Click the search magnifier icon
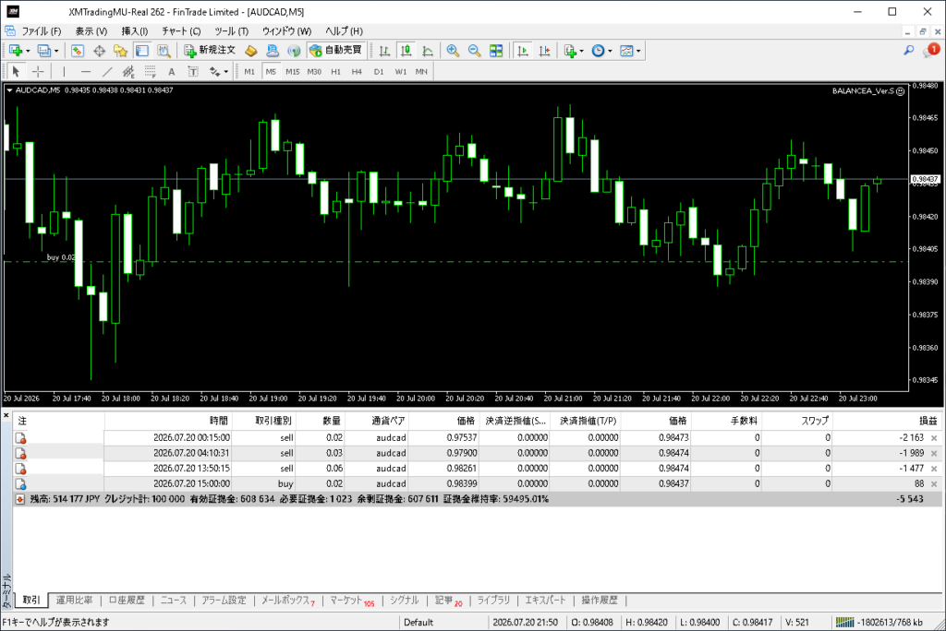 point(909,51)
